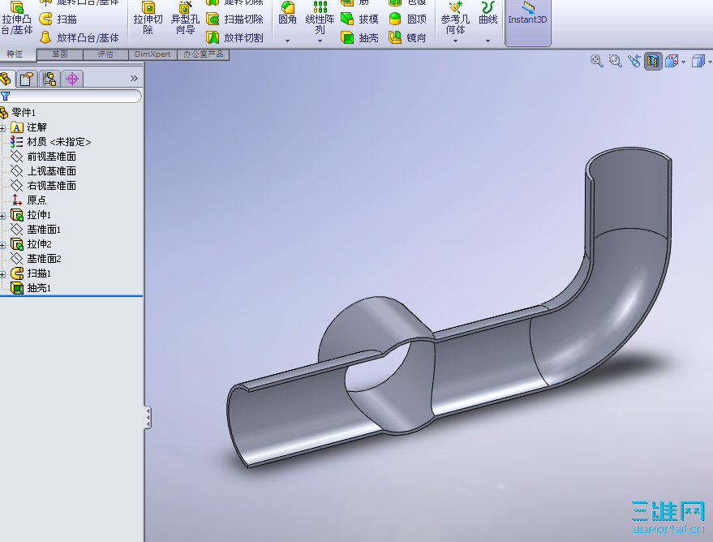
Task: Select the 拉伸1 feature label
Action: (x=39, y=215)
